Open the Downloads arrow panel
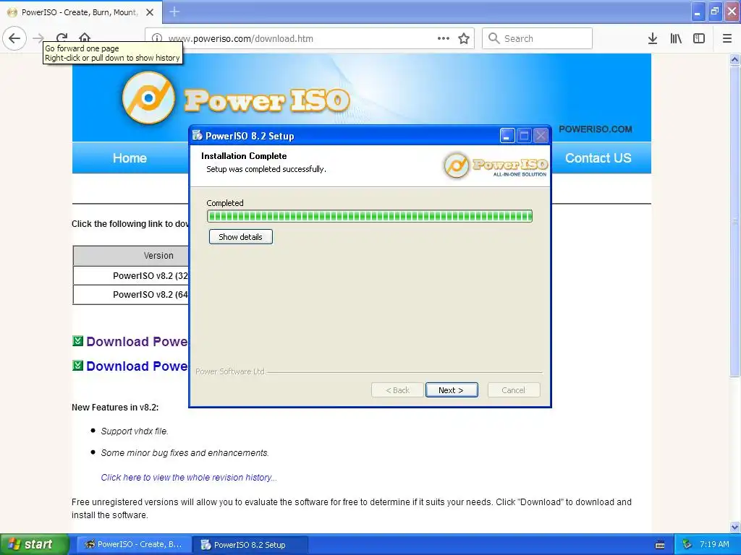 653,38
